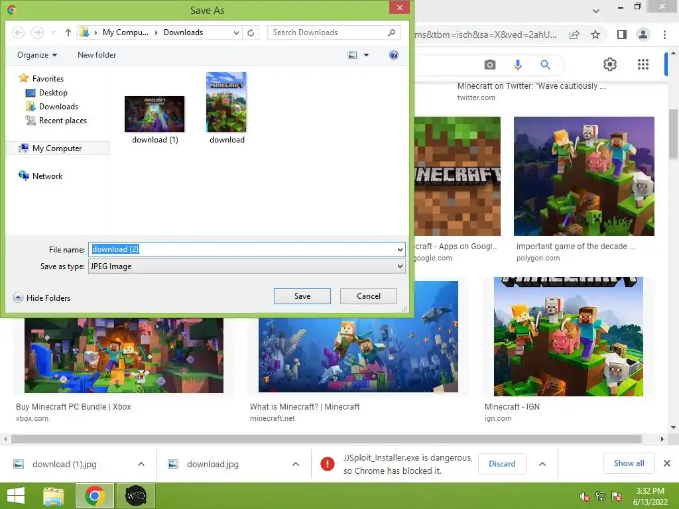The height and width of the screenshot is (509, 679).
Task: Open Google quick settings gear
Action: 610,64
